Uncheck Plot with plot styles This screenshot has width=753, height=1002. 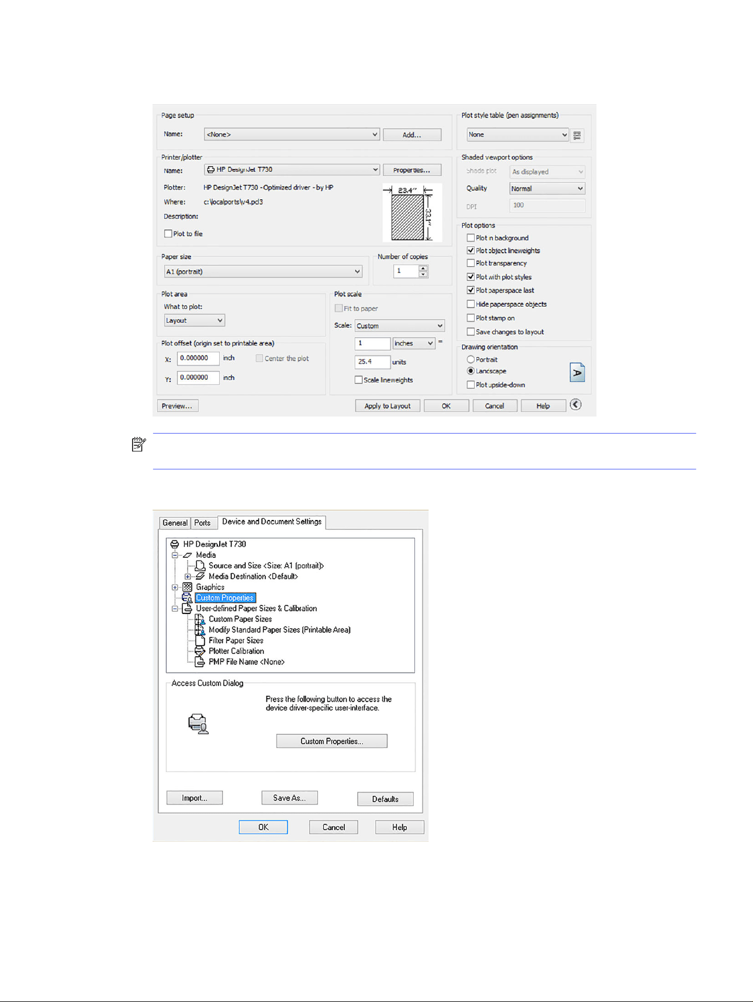[471, 277]
